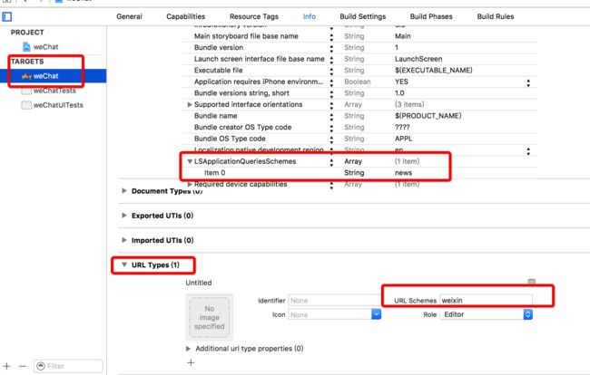
Task: Select the weChat project file icon
Action: (26, 47)
